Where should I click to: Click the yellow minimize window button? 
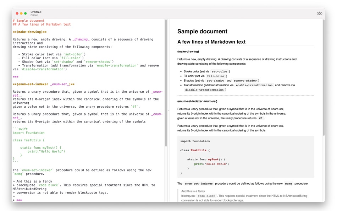pyautogui.click(x=21, y=13)
